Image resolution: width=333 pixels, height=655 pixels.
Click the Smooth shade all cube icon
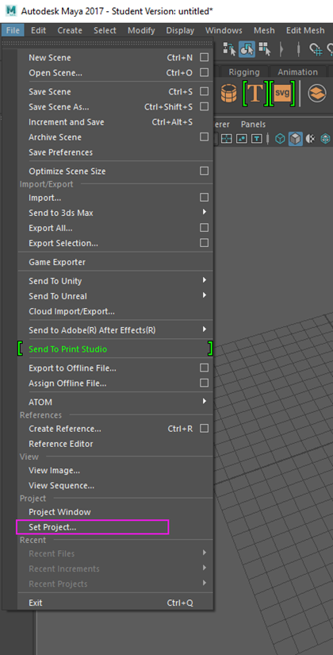(296, 138)
